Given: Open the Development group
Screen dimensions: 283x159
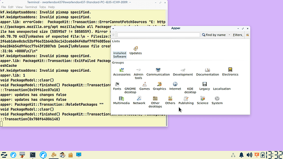Looking at the screenshot, I should (183, 72).
